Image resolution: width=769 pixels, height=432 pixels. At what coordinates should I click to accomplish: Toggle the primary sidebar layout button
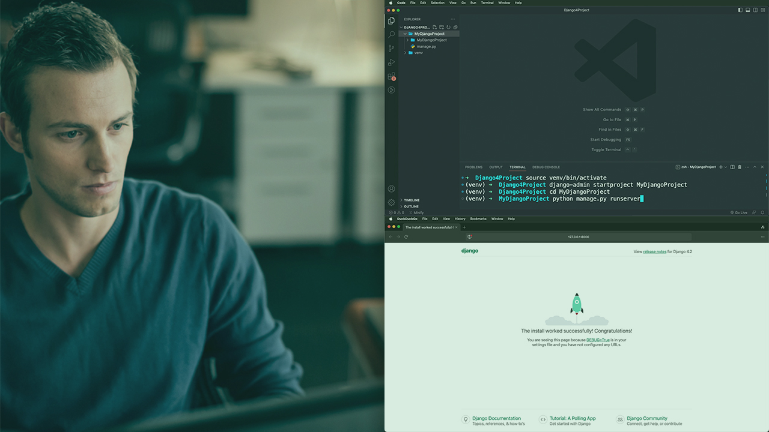(x=740, y=10)
